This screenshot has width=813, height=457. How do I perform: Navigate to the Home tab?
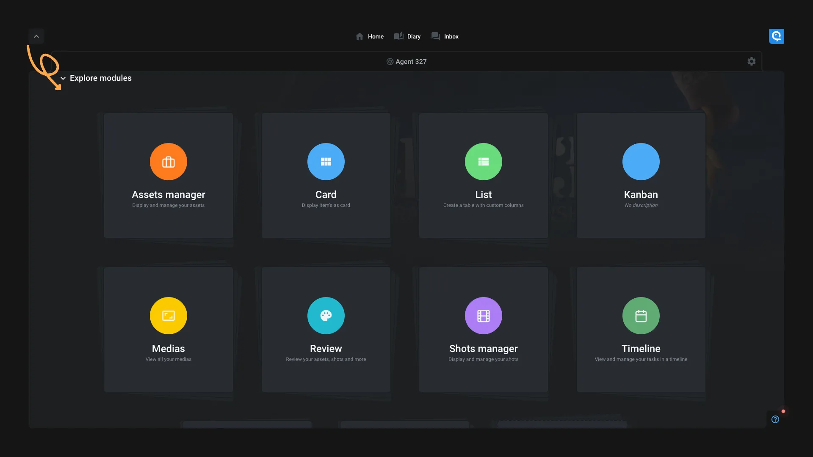[370, 36]
